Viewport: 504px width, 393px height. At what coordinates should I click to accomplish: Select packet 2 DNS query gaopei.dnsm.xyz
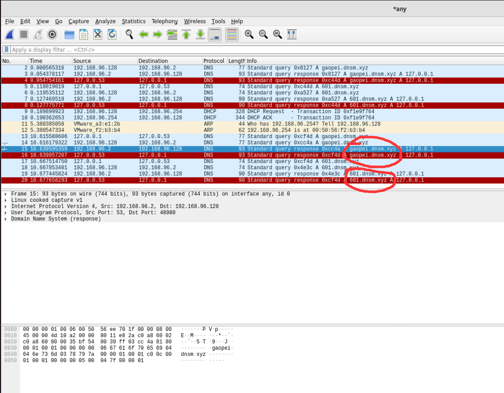pyautogui.click(x=253, y=68)
